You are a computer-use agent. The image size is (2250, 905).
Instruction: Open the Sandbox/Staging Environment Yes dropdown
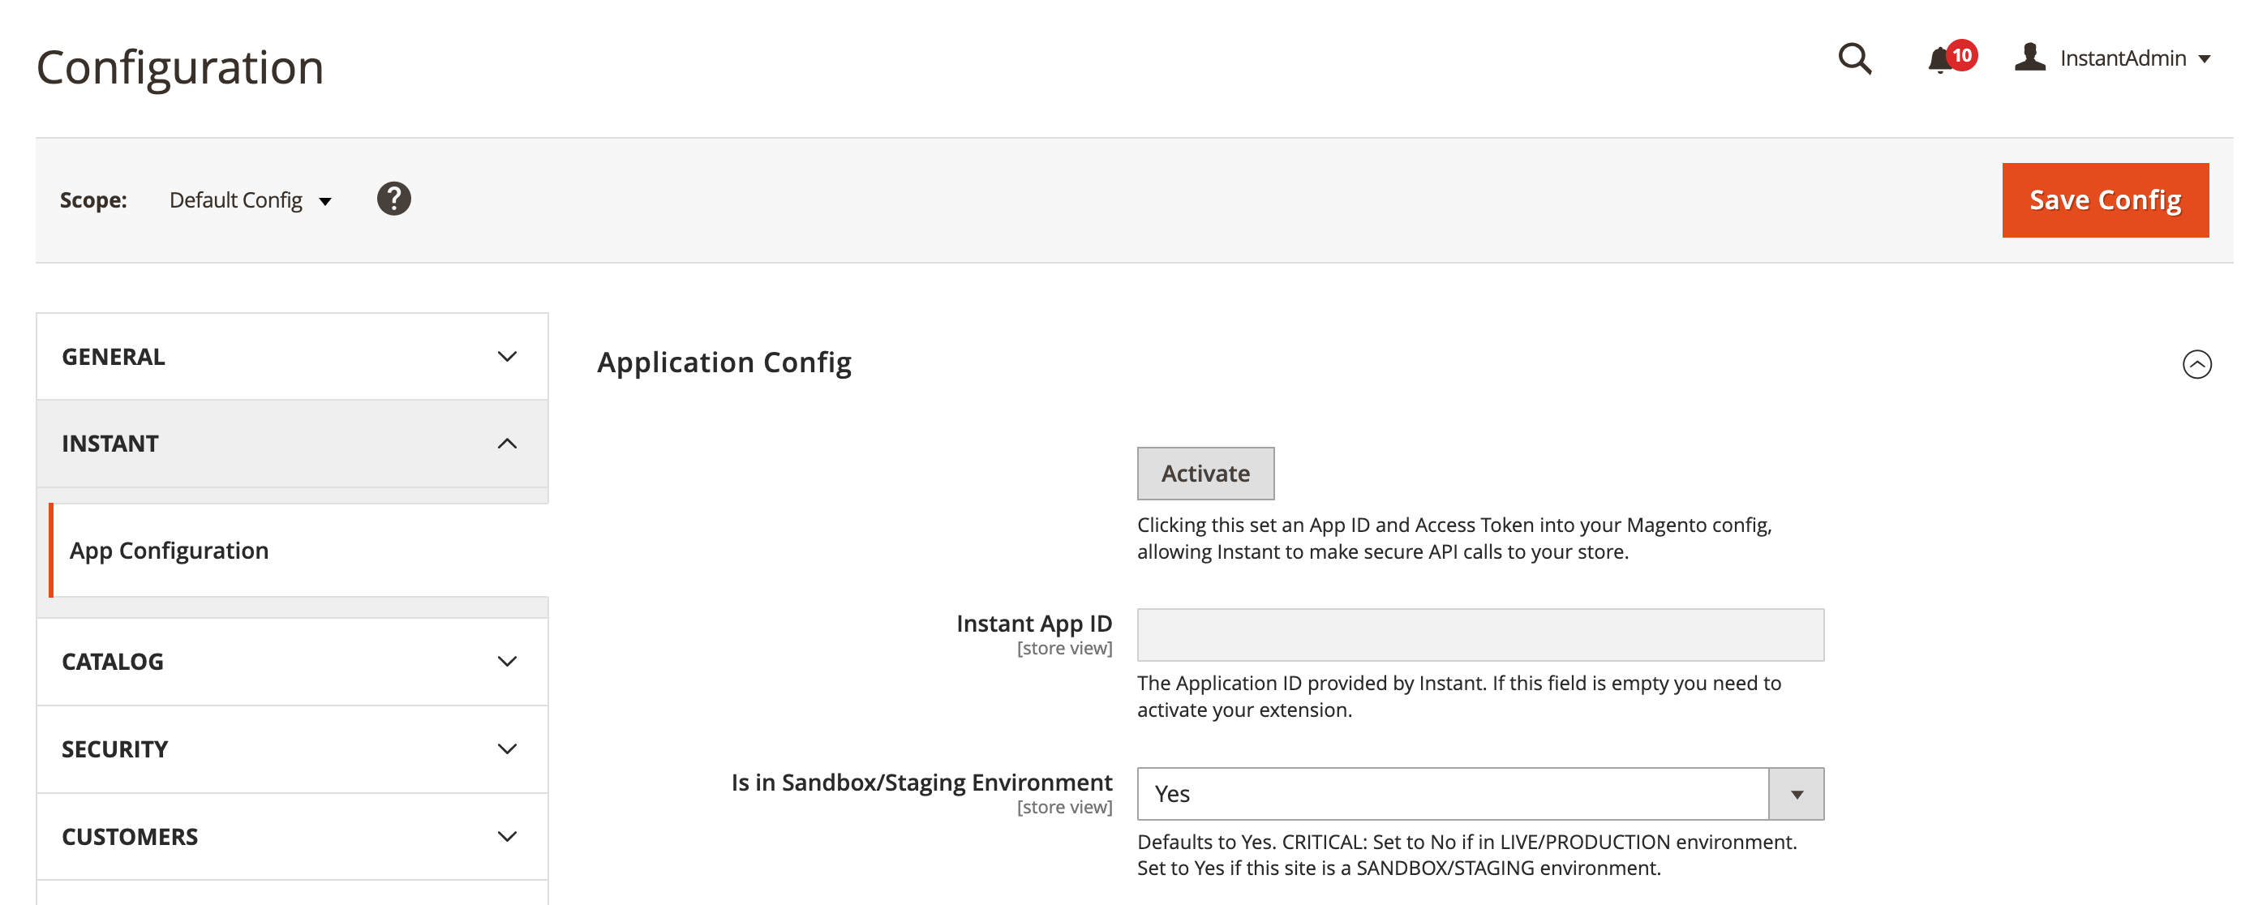(x=1479, y=793)
